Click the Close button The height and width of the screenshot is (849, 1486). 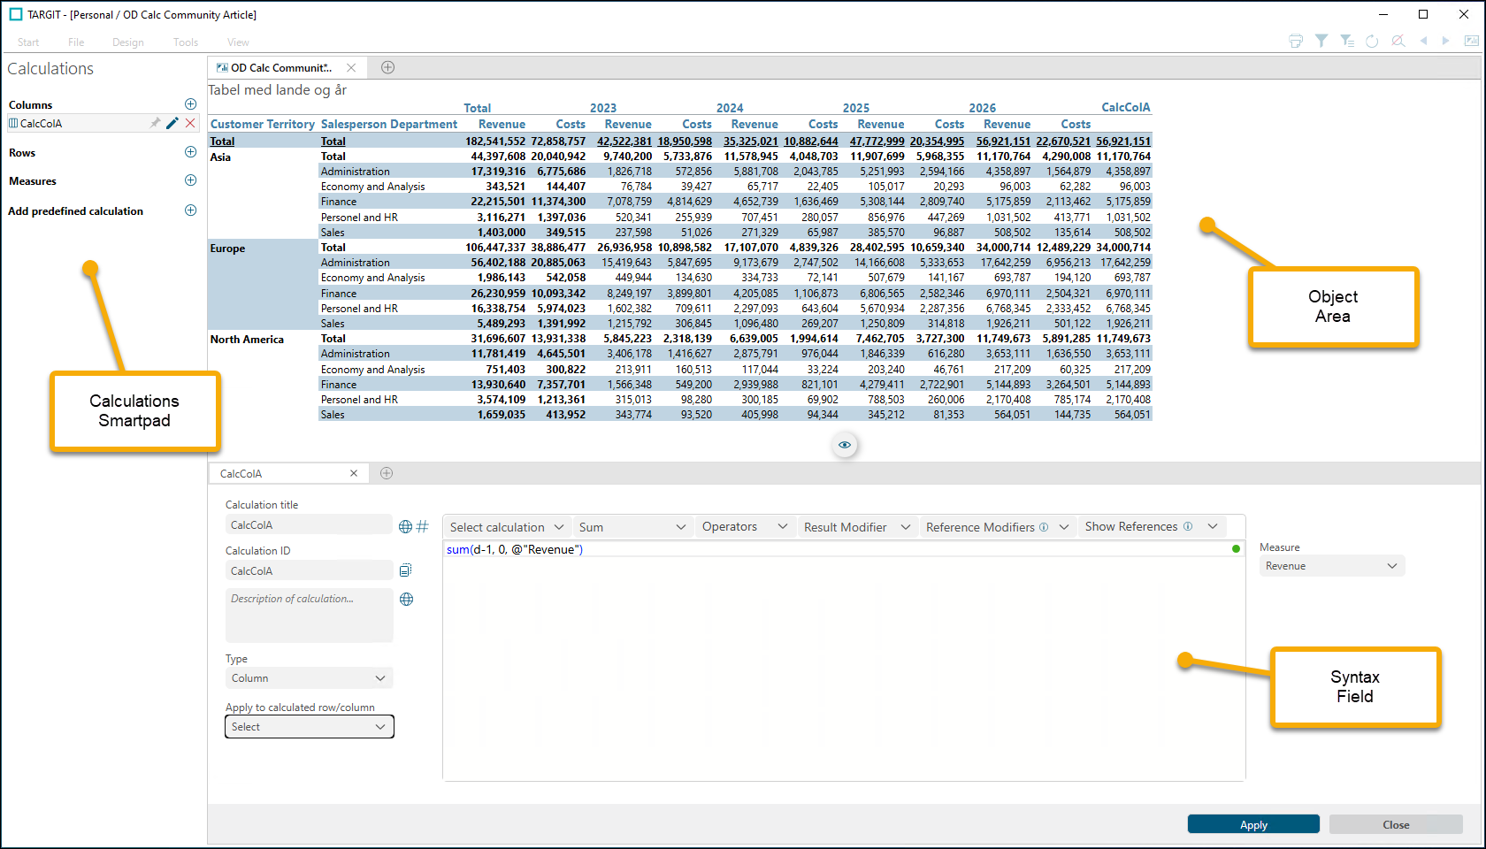click(1396, 824)
